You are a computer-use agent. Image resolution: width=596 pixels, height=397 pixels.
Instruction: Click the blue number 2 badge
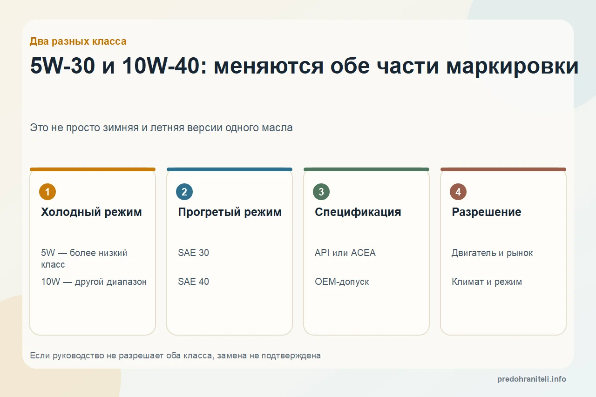pyautogui.click(x=184, y=192)
